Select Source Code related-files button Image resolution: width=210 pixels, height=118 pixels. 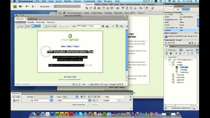[x=20, y=22]
